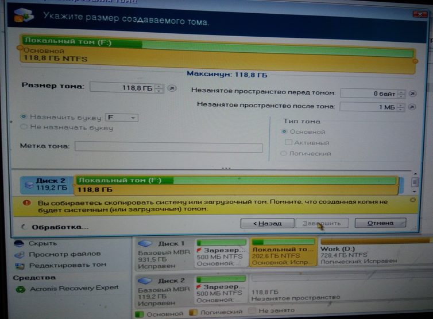Click the Не занято legend swatch
Screen dimensions: 433x319
click(x=252, y=311)
